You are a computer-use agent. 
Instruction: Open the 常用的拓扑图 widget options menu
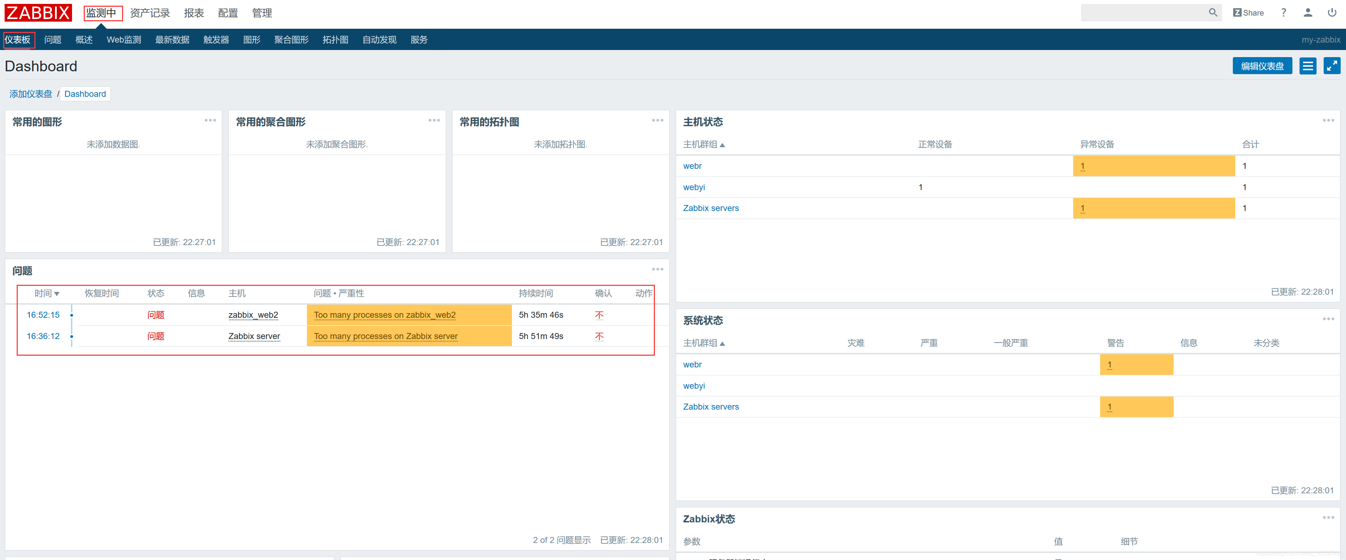click(x=657, y=120)
